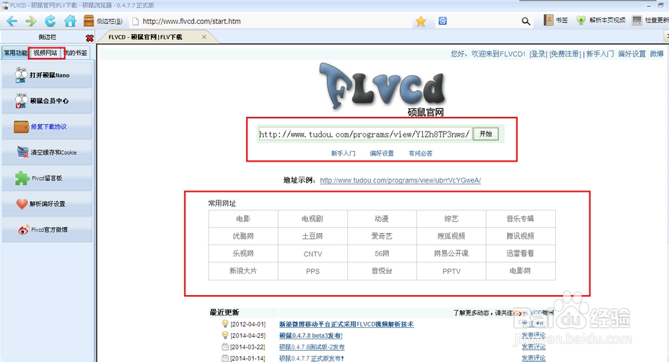The image size is (669, 362).
Task: Open 电影网 site cell
Action: [520, 271]
